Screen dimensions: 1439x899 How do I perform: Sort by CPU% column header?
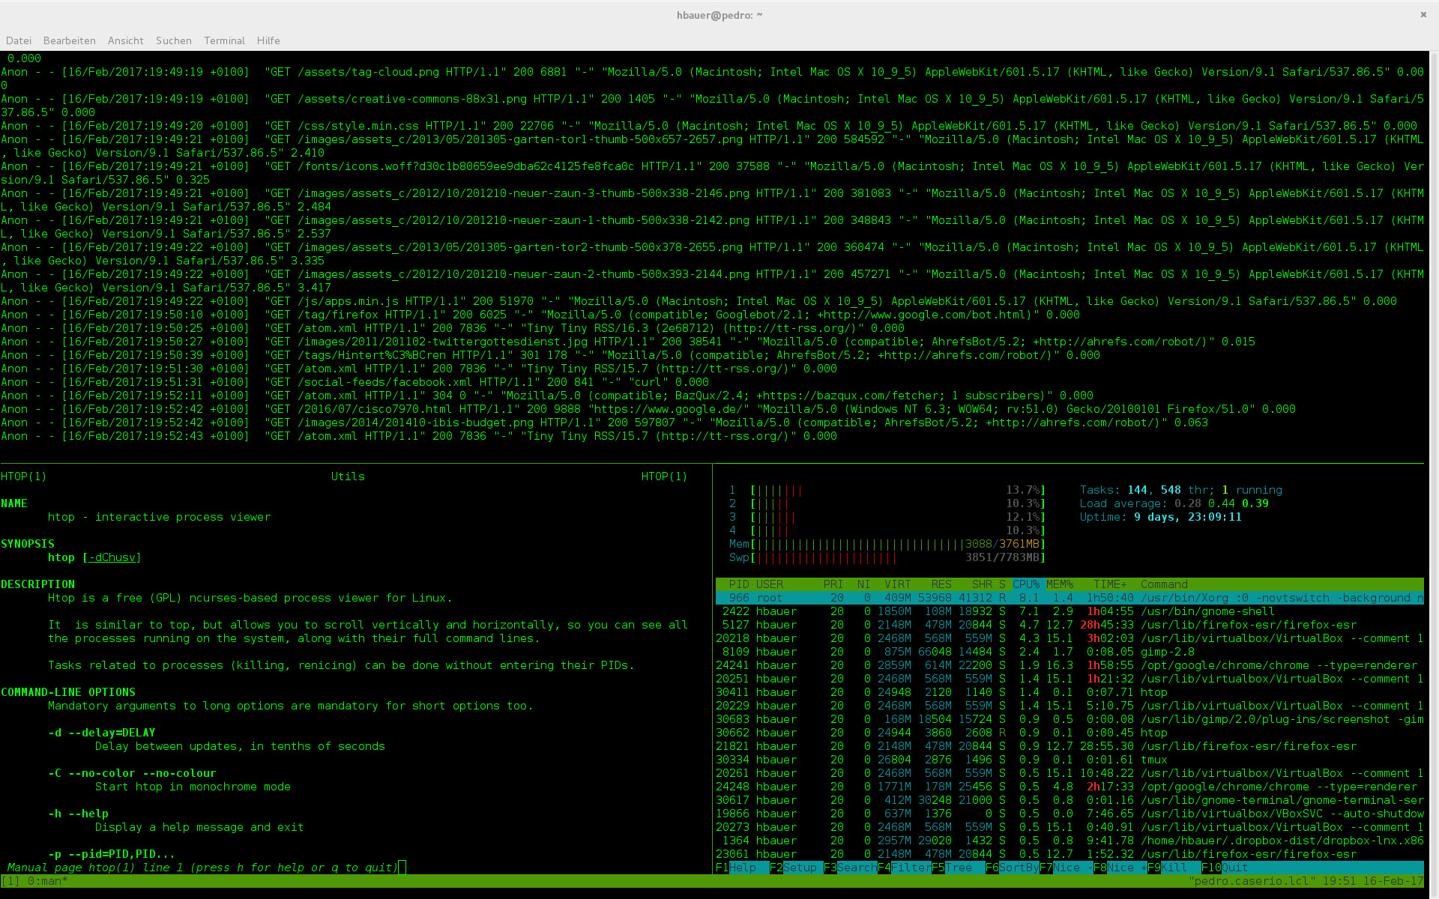tap(1025, 584)
